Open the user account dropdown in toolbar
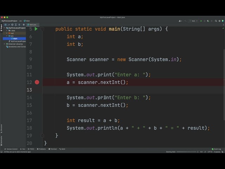The height and width of the screenshot is (169, 225). point(180,21)
